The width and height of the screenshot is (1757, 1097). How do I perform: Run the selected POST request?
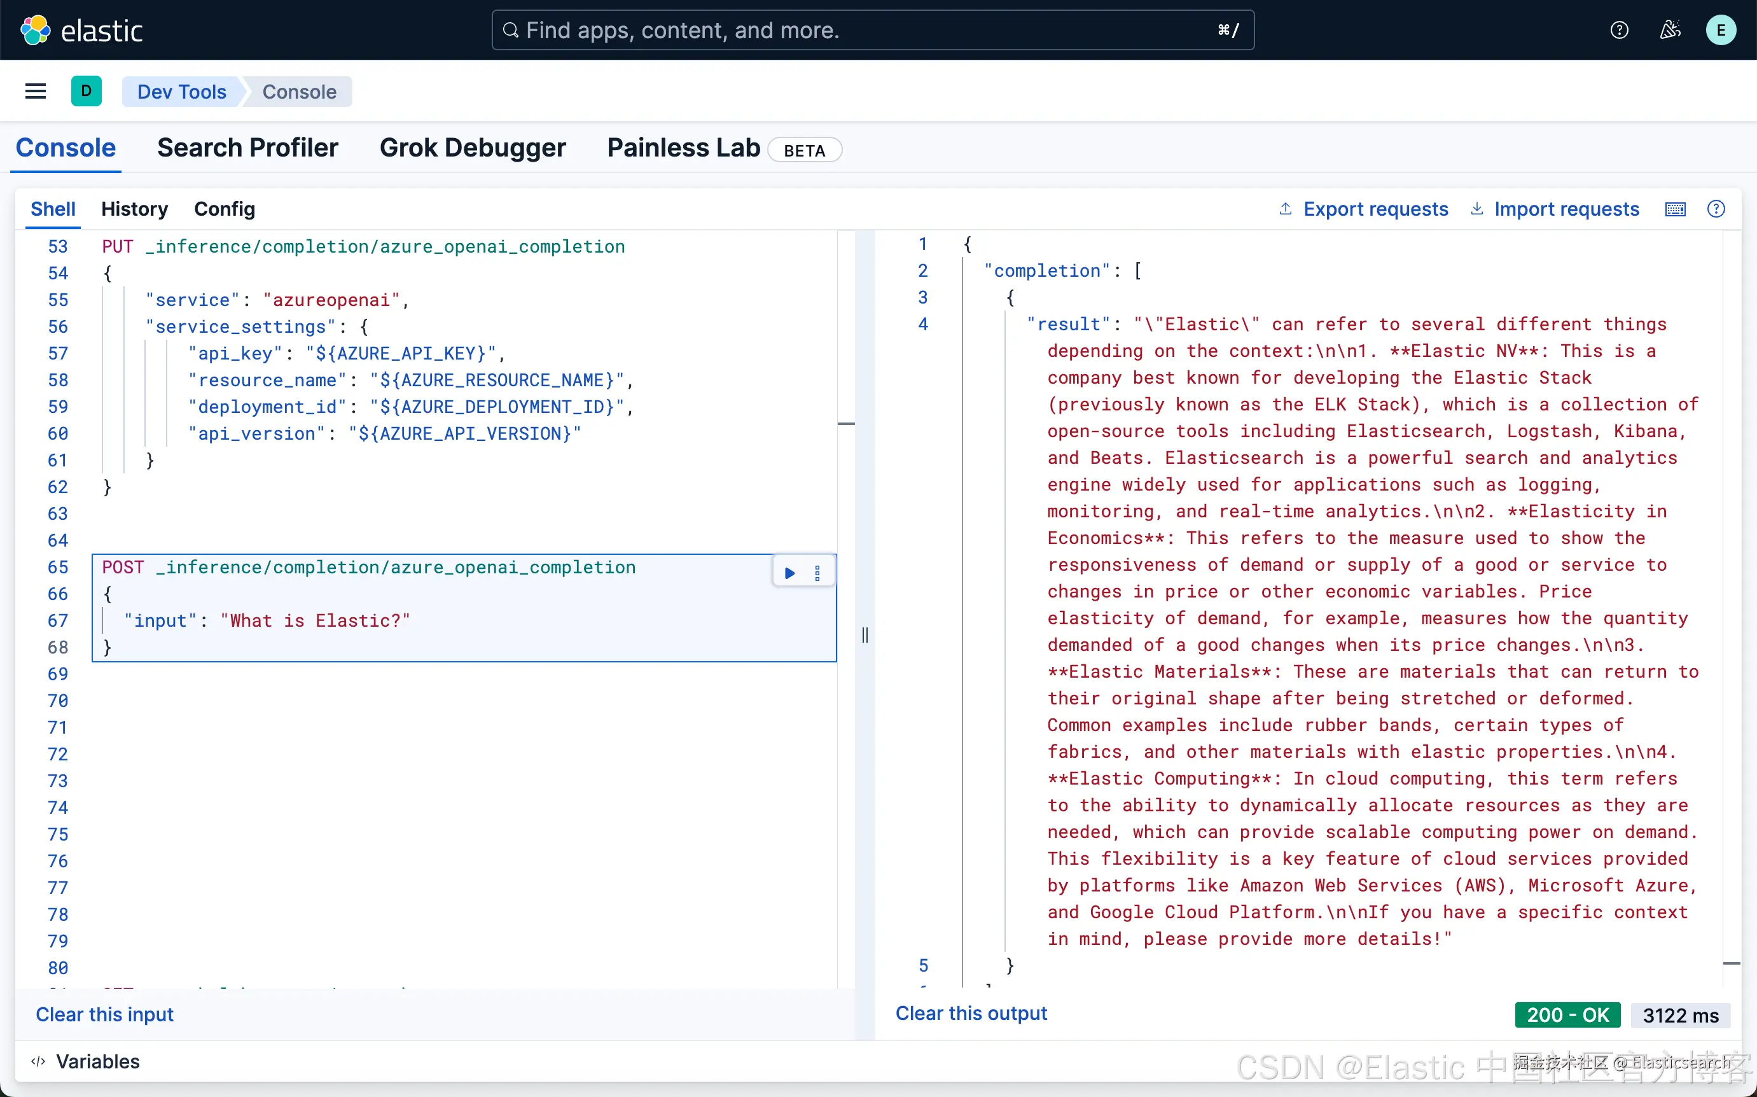pos(789,573)
